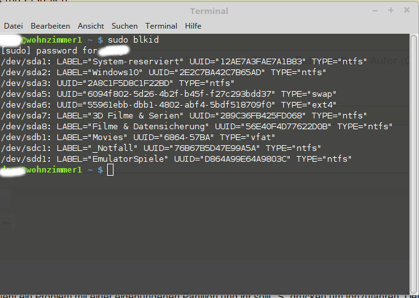
Task: Close the Terminal window
Action: [x=407, y=10]
